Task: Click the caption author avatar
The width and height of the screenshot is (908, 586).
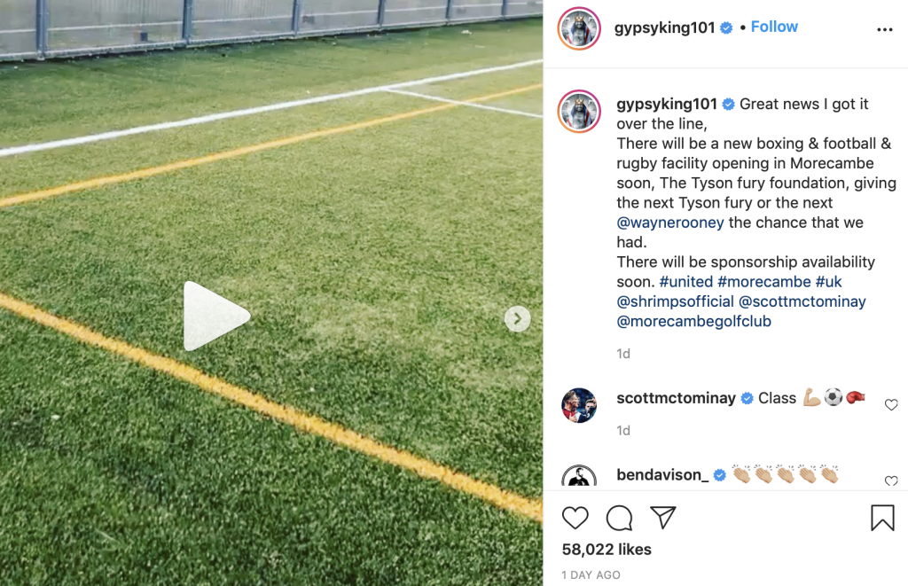Action: (x=579, y=111)
